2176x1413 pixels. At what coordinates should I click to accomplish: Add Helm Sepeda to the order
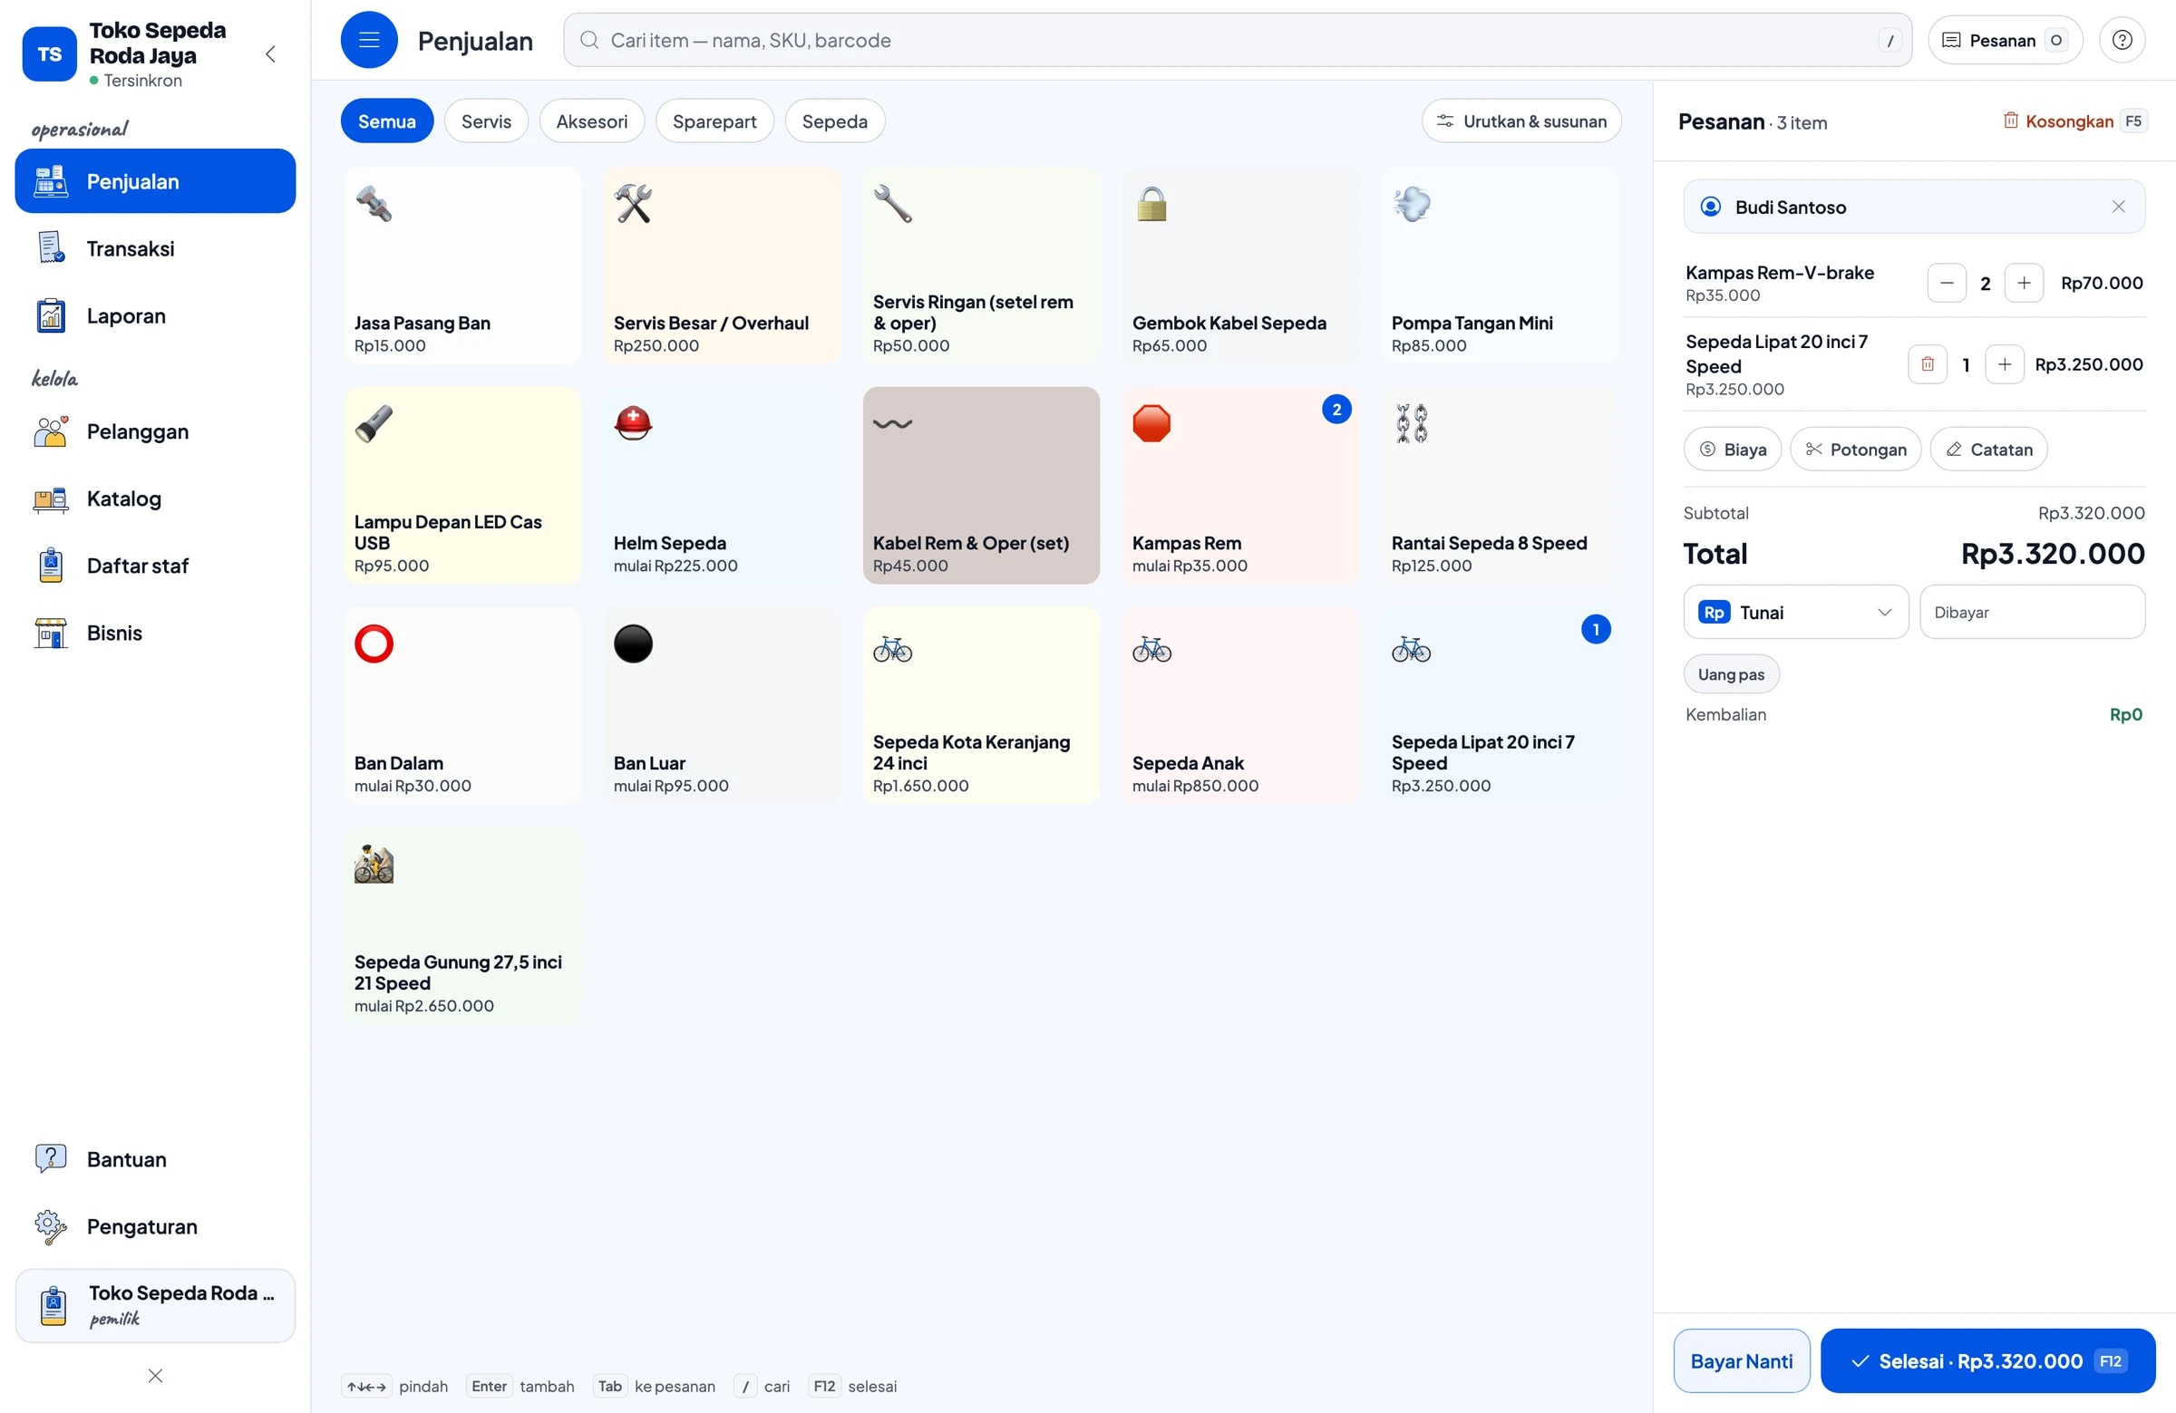(x=722, y=485)
